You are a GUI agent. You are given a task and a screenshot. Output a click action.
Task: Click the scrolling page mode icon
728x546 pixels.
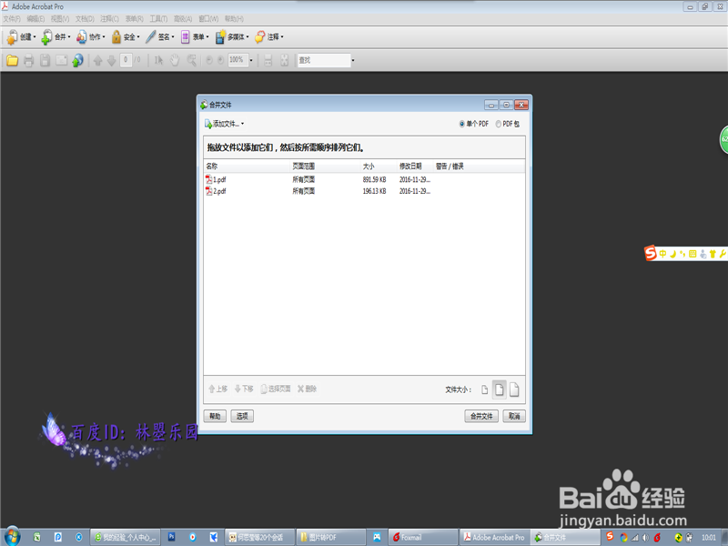pyautogui.click(x=268, y=60)
